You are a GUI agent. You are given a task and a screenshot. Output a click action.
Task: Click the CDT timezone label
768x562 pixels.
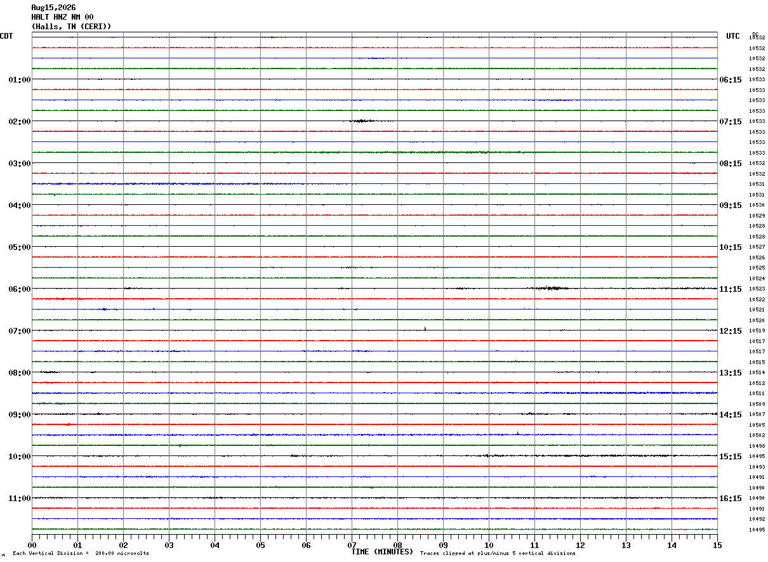click(x=6, y=36)
